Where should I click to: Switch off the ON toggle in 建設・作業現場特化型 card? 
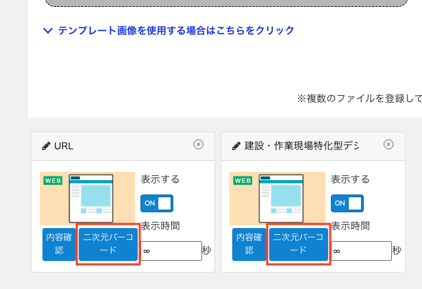pos(347,203)
